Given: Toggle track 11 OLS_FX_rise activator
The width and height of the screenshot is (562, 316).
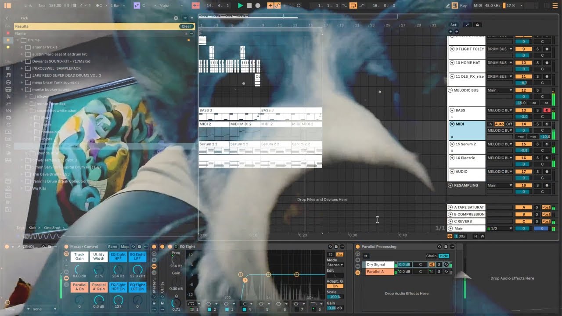Looking at the screenshot, I should coord(523,76).
